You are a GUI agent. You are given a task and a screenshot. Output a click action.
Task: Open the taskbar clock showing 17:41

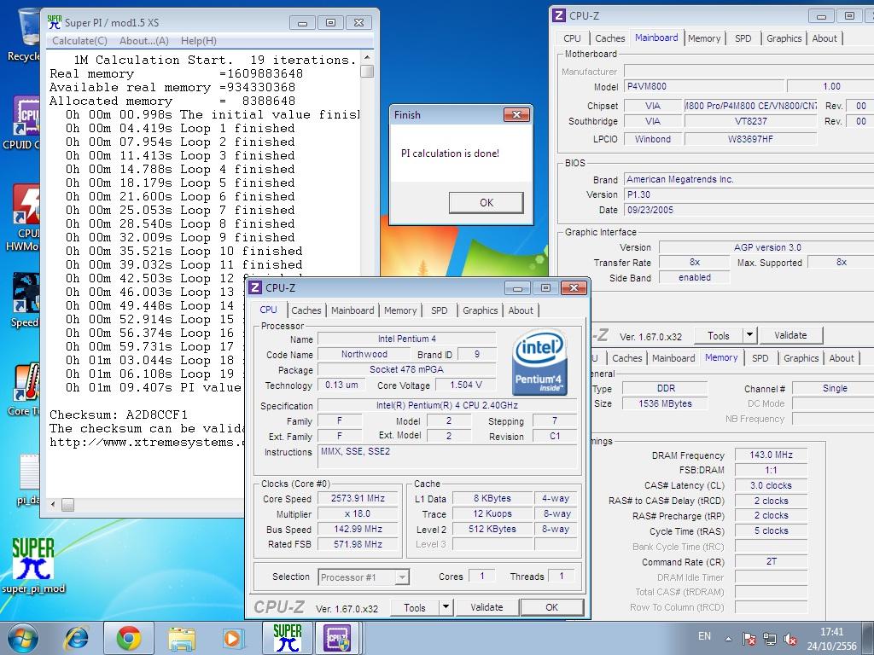click(x=831, y=639)
